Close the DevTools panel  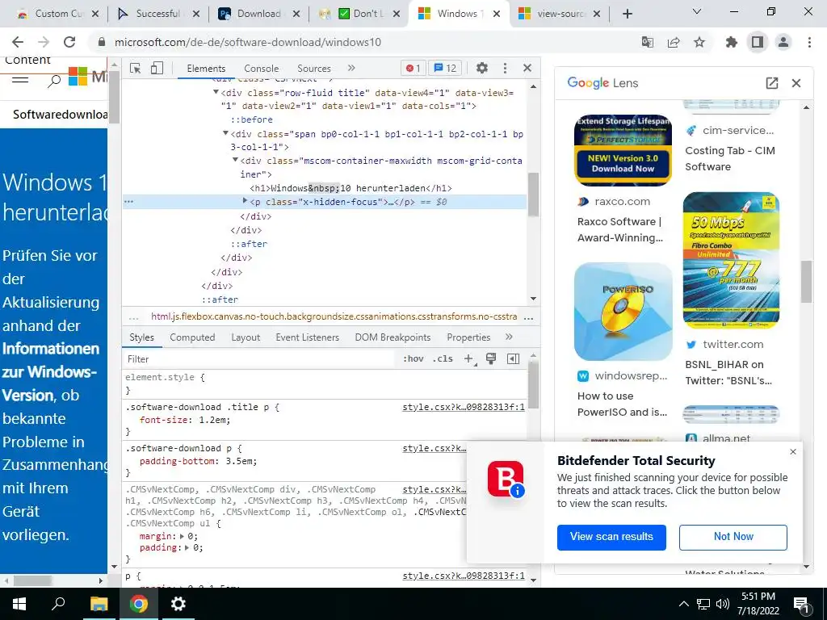(527, 68)
